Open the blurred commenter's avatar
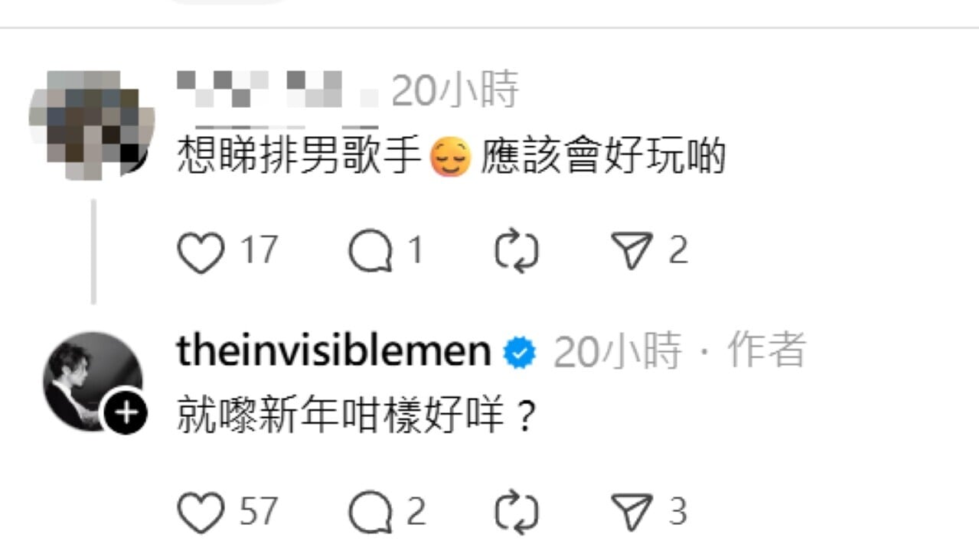979x547 pixels. click(92, 124)
